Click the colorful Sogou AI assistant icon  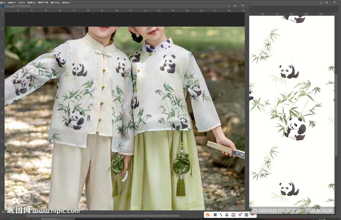[240, 215]
